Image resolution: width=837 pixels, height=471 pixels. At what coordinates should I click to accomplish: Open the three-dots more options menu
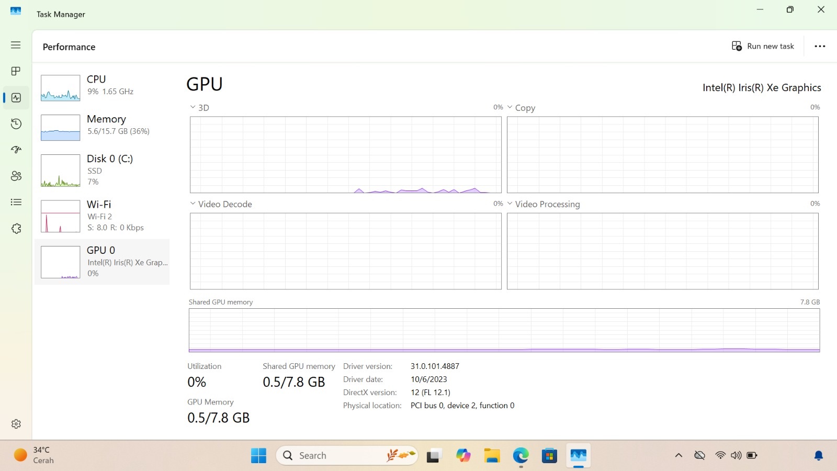tap(820, 46)
